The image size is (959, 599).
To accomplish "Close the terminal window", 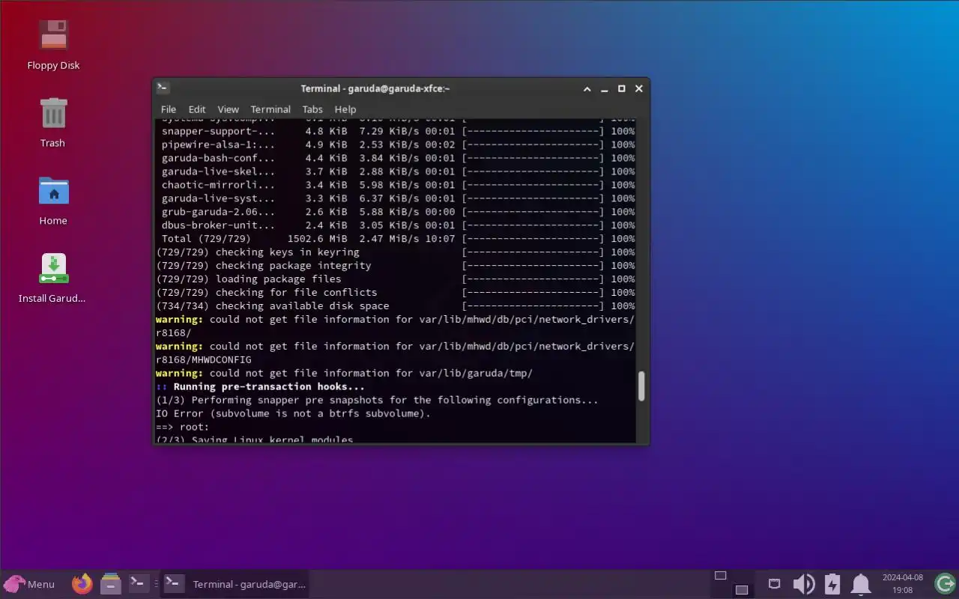I will click(638, 88).
